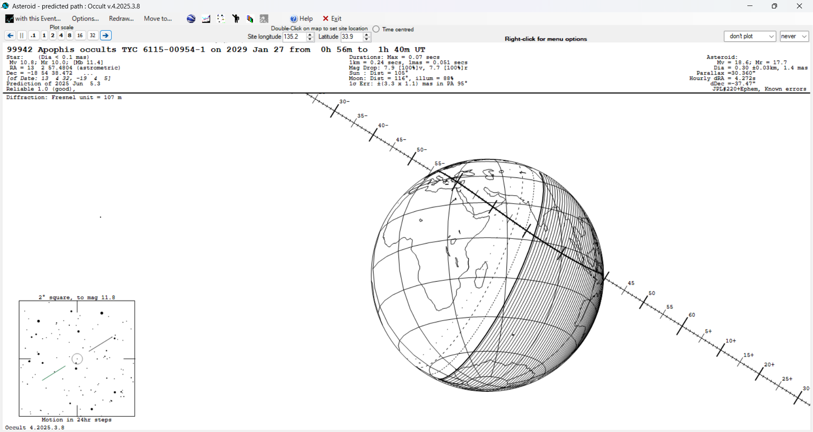Image resolution: width=813 pixels, height=432 pixels.
Task: Click 'Diffraction: Fresnel unit = 107 m' text
Action: (64, 97)
